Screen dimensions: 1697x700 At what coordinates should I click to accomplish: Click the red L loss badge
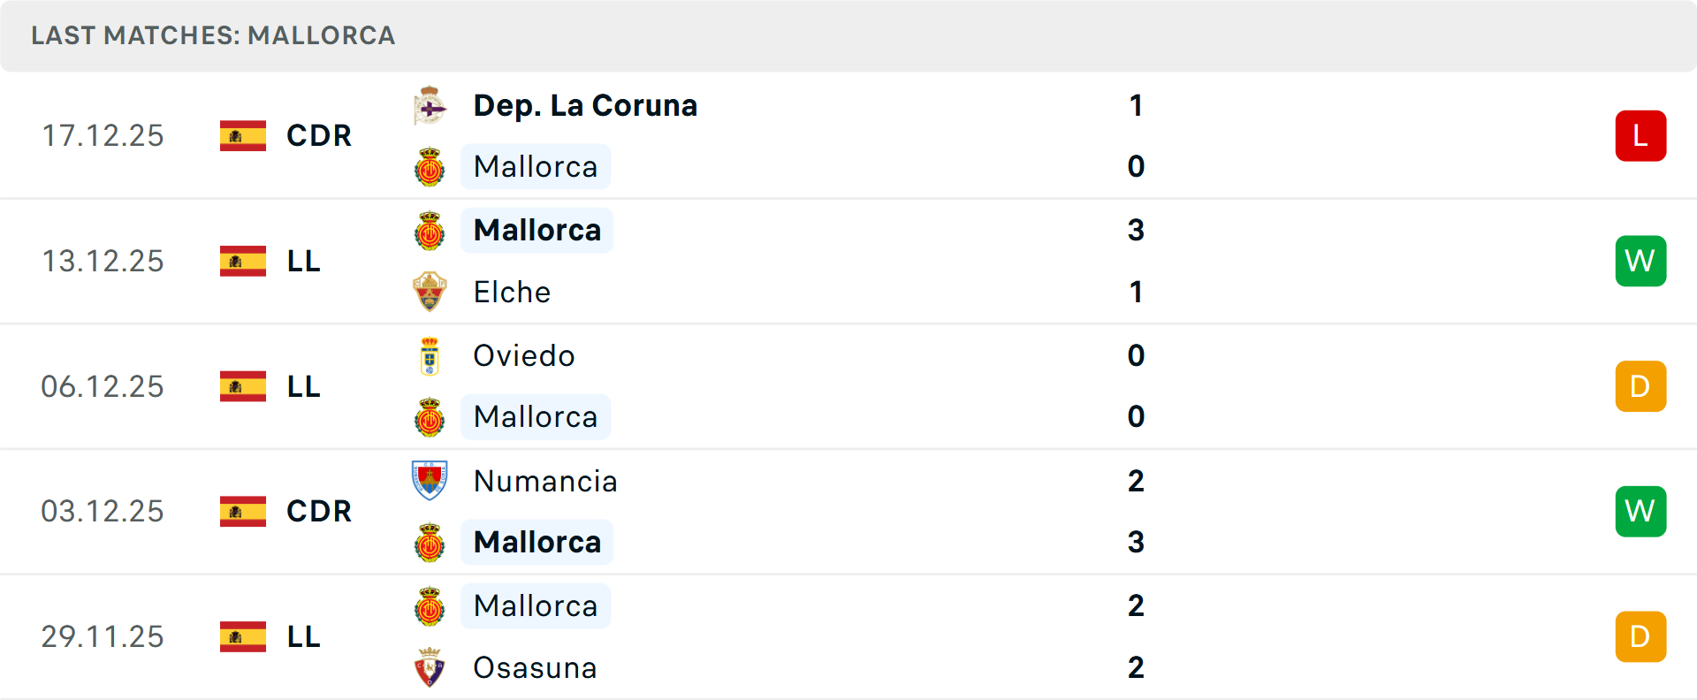[x=1640, y=136]
